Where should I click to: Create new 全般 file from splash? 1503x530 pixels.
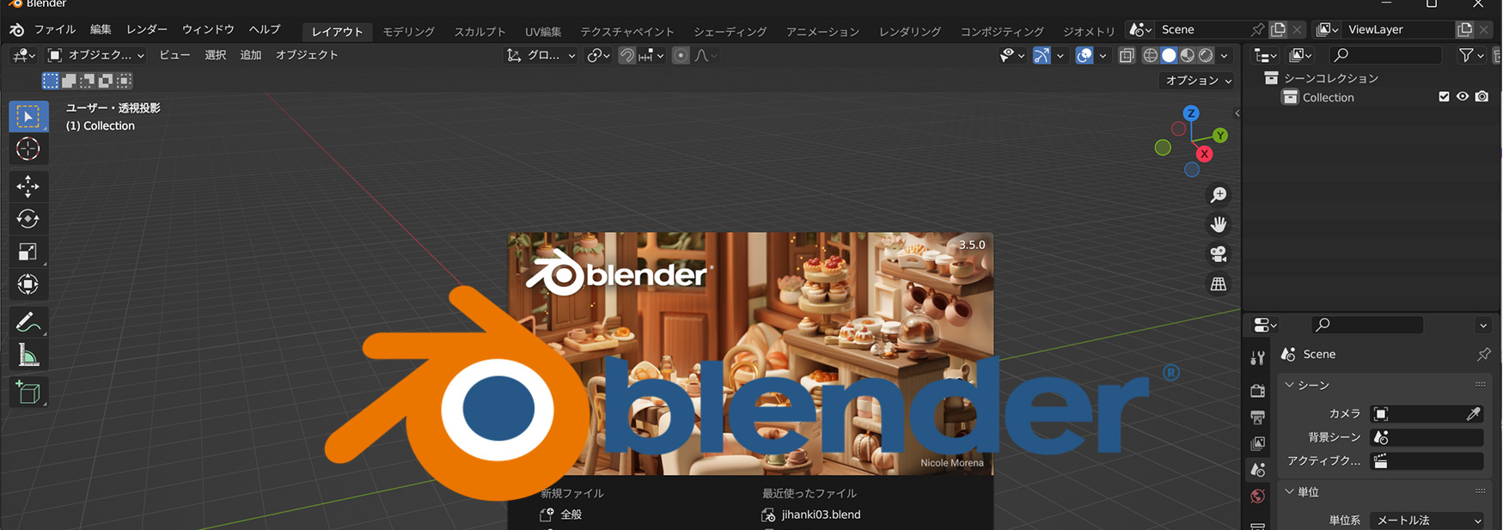[571, 515]
